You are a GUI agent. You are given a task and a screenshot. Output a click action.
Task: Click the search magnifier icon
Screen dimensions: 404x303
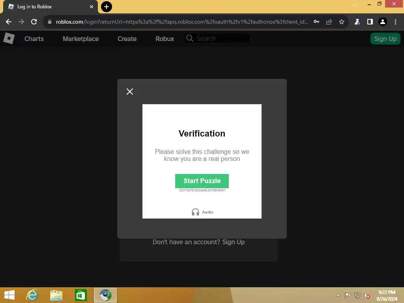click(190, 38)
